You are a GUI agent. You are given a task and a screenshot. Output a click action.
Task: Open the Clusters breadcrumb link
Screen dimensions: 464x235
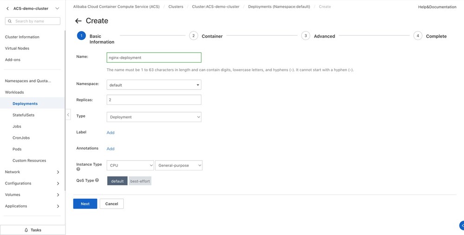tap(176, 7)
